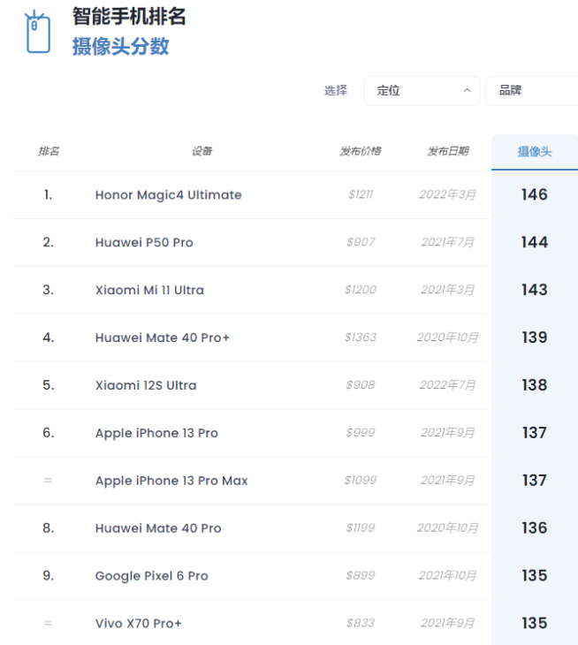Image resolution: width=578 pixels, height=645 pixels.
Task: Expand the 品牌 brand dropdown
Action: point(530,90)
